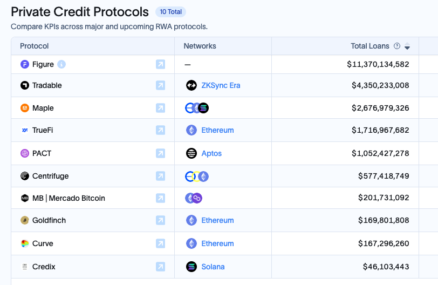The height and width of the screenshot is (285, 438).
Task: Select MB | Mercado Bitcoin name
Action: (69, 198)
